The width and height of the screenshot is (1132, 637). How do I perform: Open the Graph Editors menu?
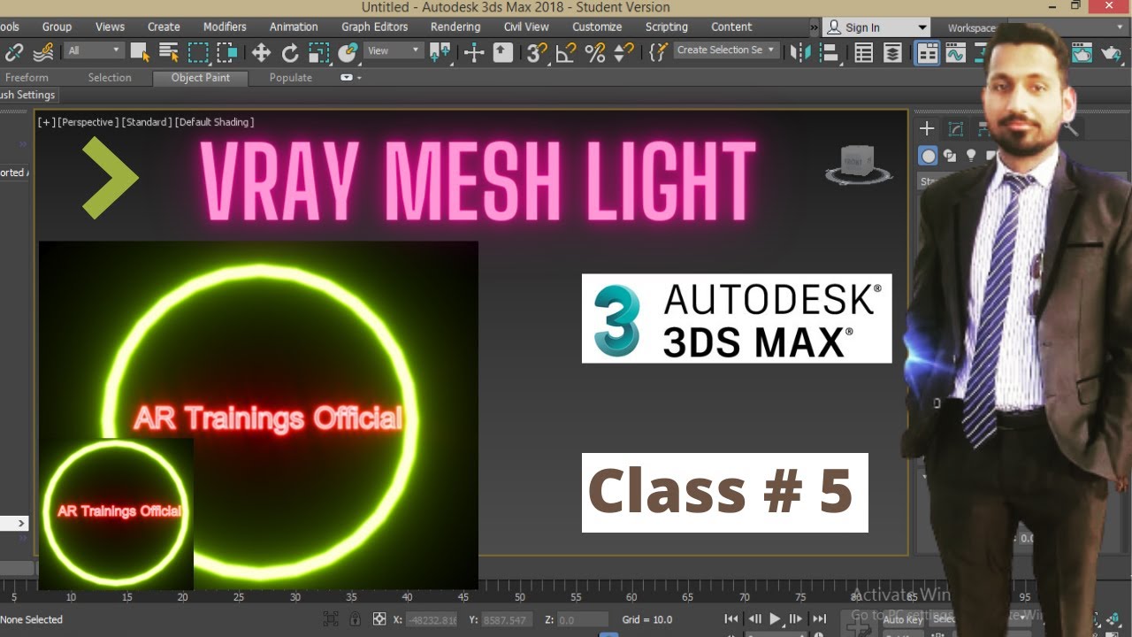375,27
